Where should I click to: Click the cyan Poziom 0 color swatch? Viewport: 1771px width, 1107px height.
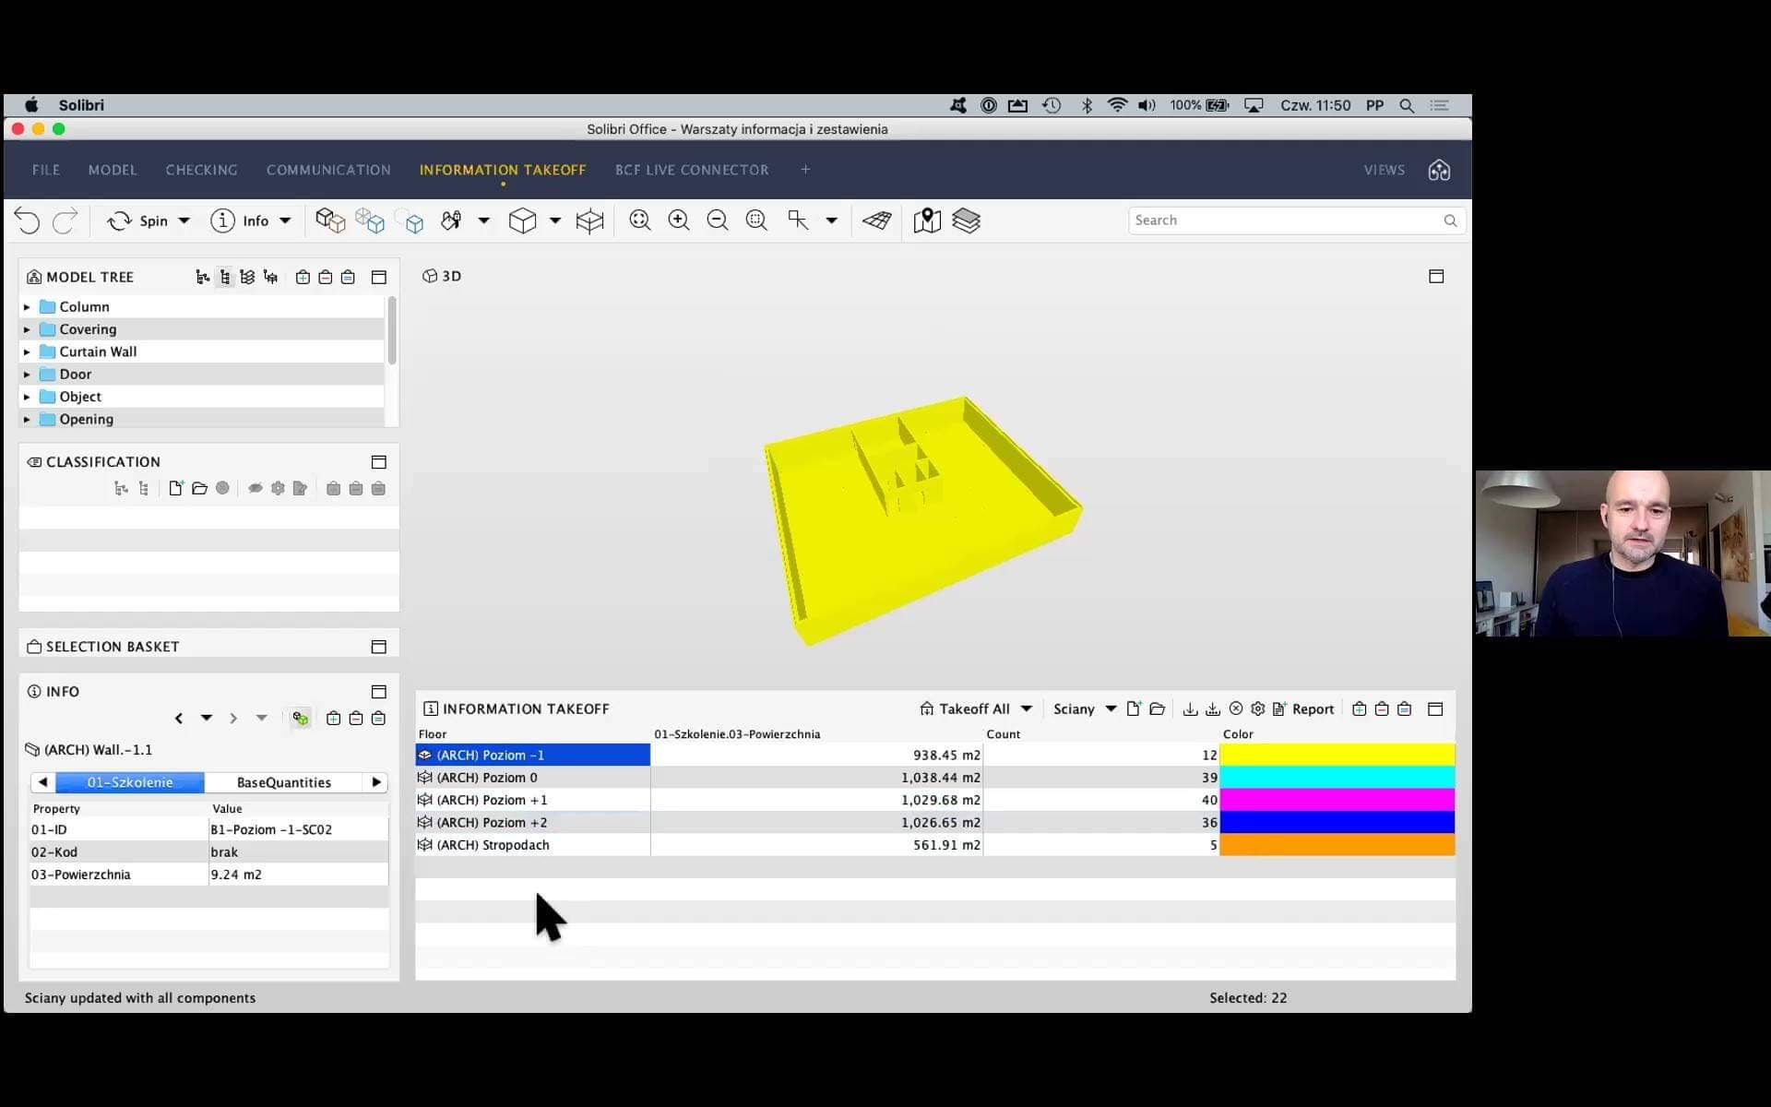coord(1337,778)
